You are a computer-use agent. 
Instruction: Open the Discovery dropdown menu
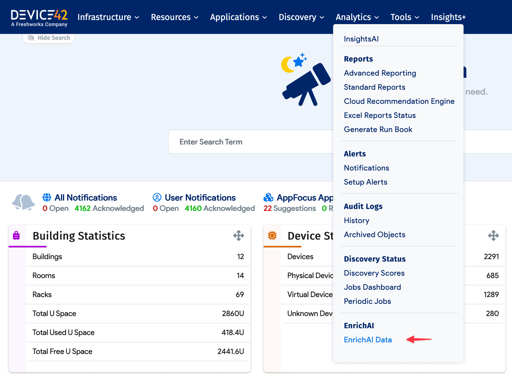pyautogui.click(x=301, y=17)
